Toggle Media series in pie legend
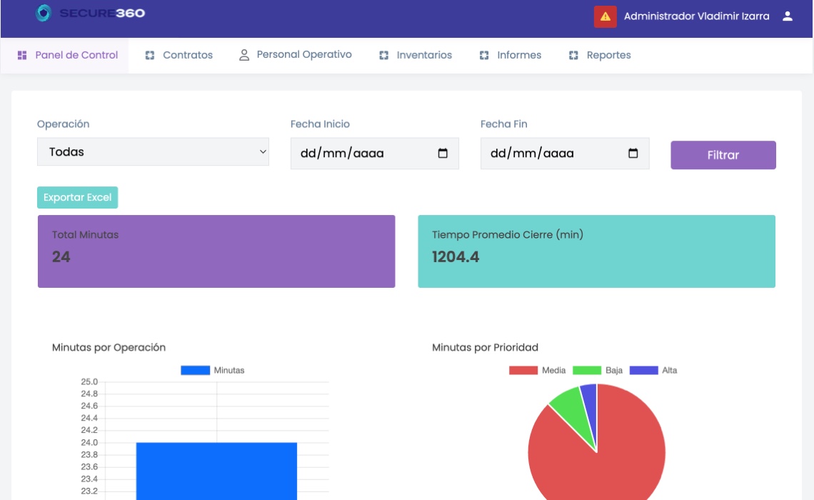This screenshot has width=814, height=500. pyautogui.click(x=537, y=370)
